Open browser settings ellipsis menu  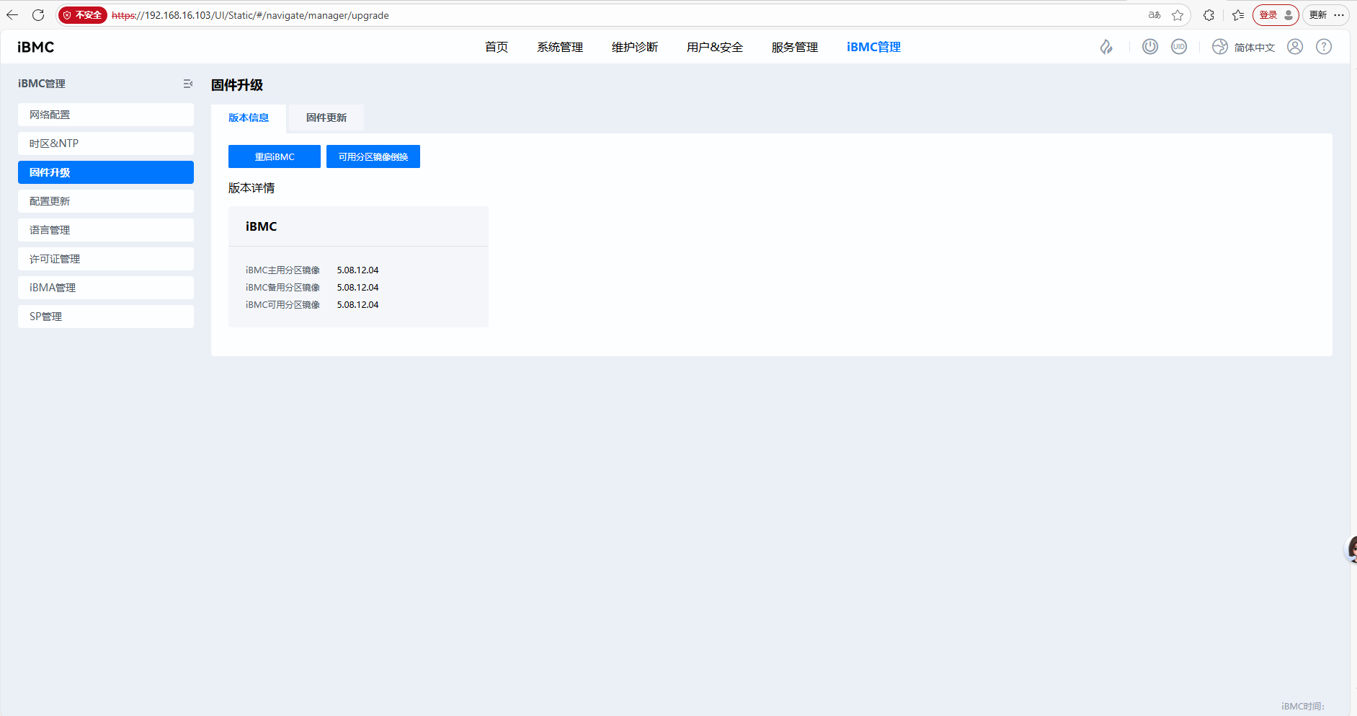(1339, 15)
